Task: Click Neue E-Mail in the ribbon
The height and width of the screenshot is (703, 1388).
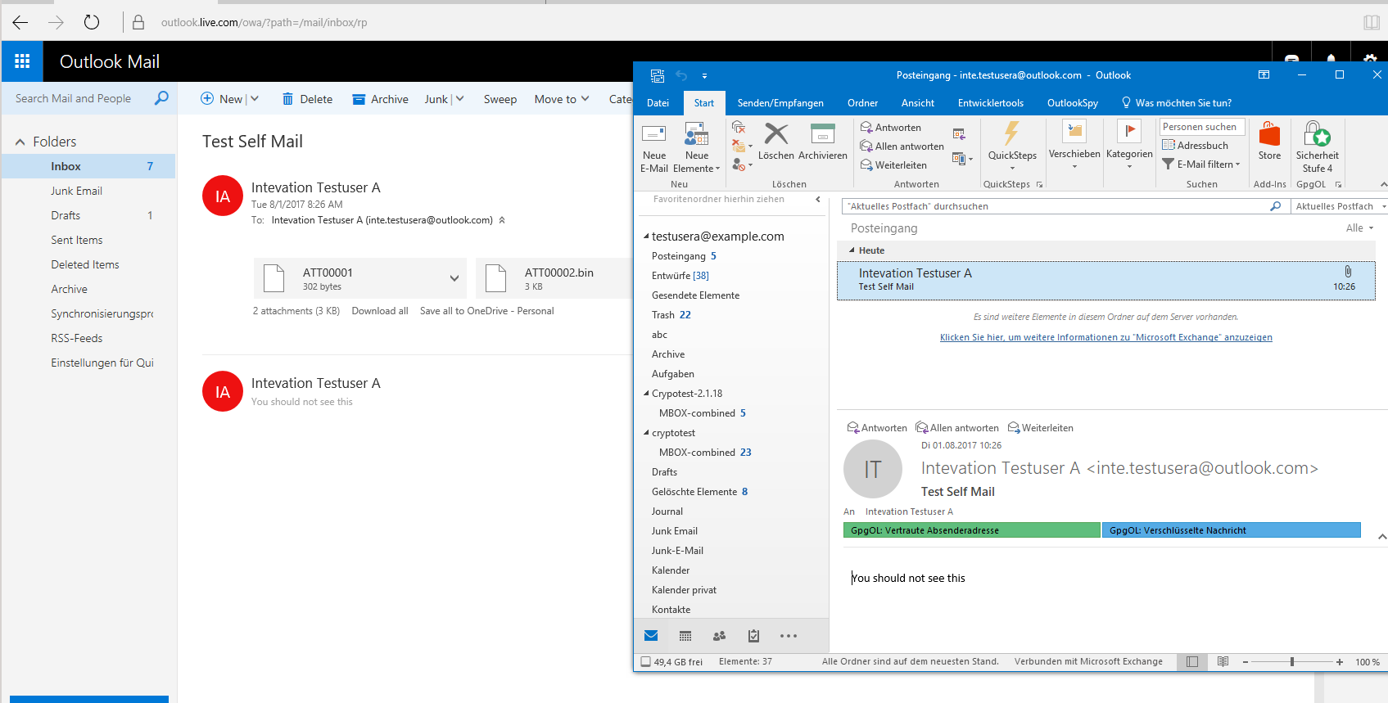Action: coord(654,147)
